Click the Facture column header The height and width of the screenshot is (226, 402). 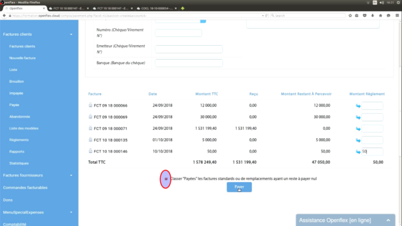coord(95,94)
